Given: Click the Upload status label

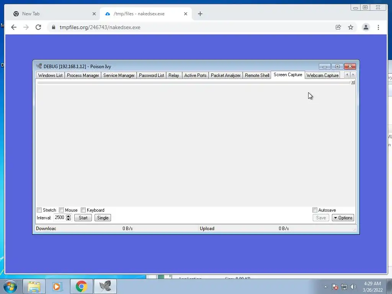Looking at the screenshot, I should [x=207, y=229].
